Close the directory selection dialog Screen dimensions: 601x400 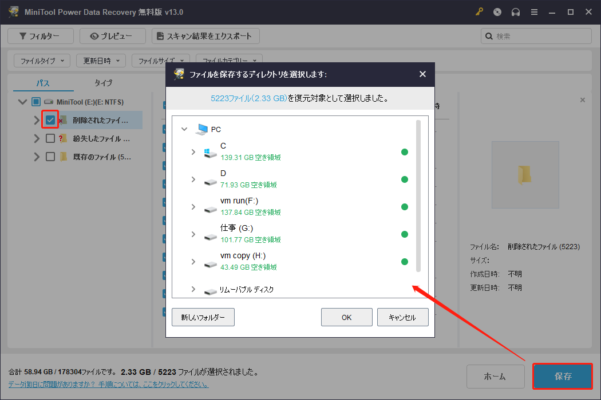tap(422, 74)
